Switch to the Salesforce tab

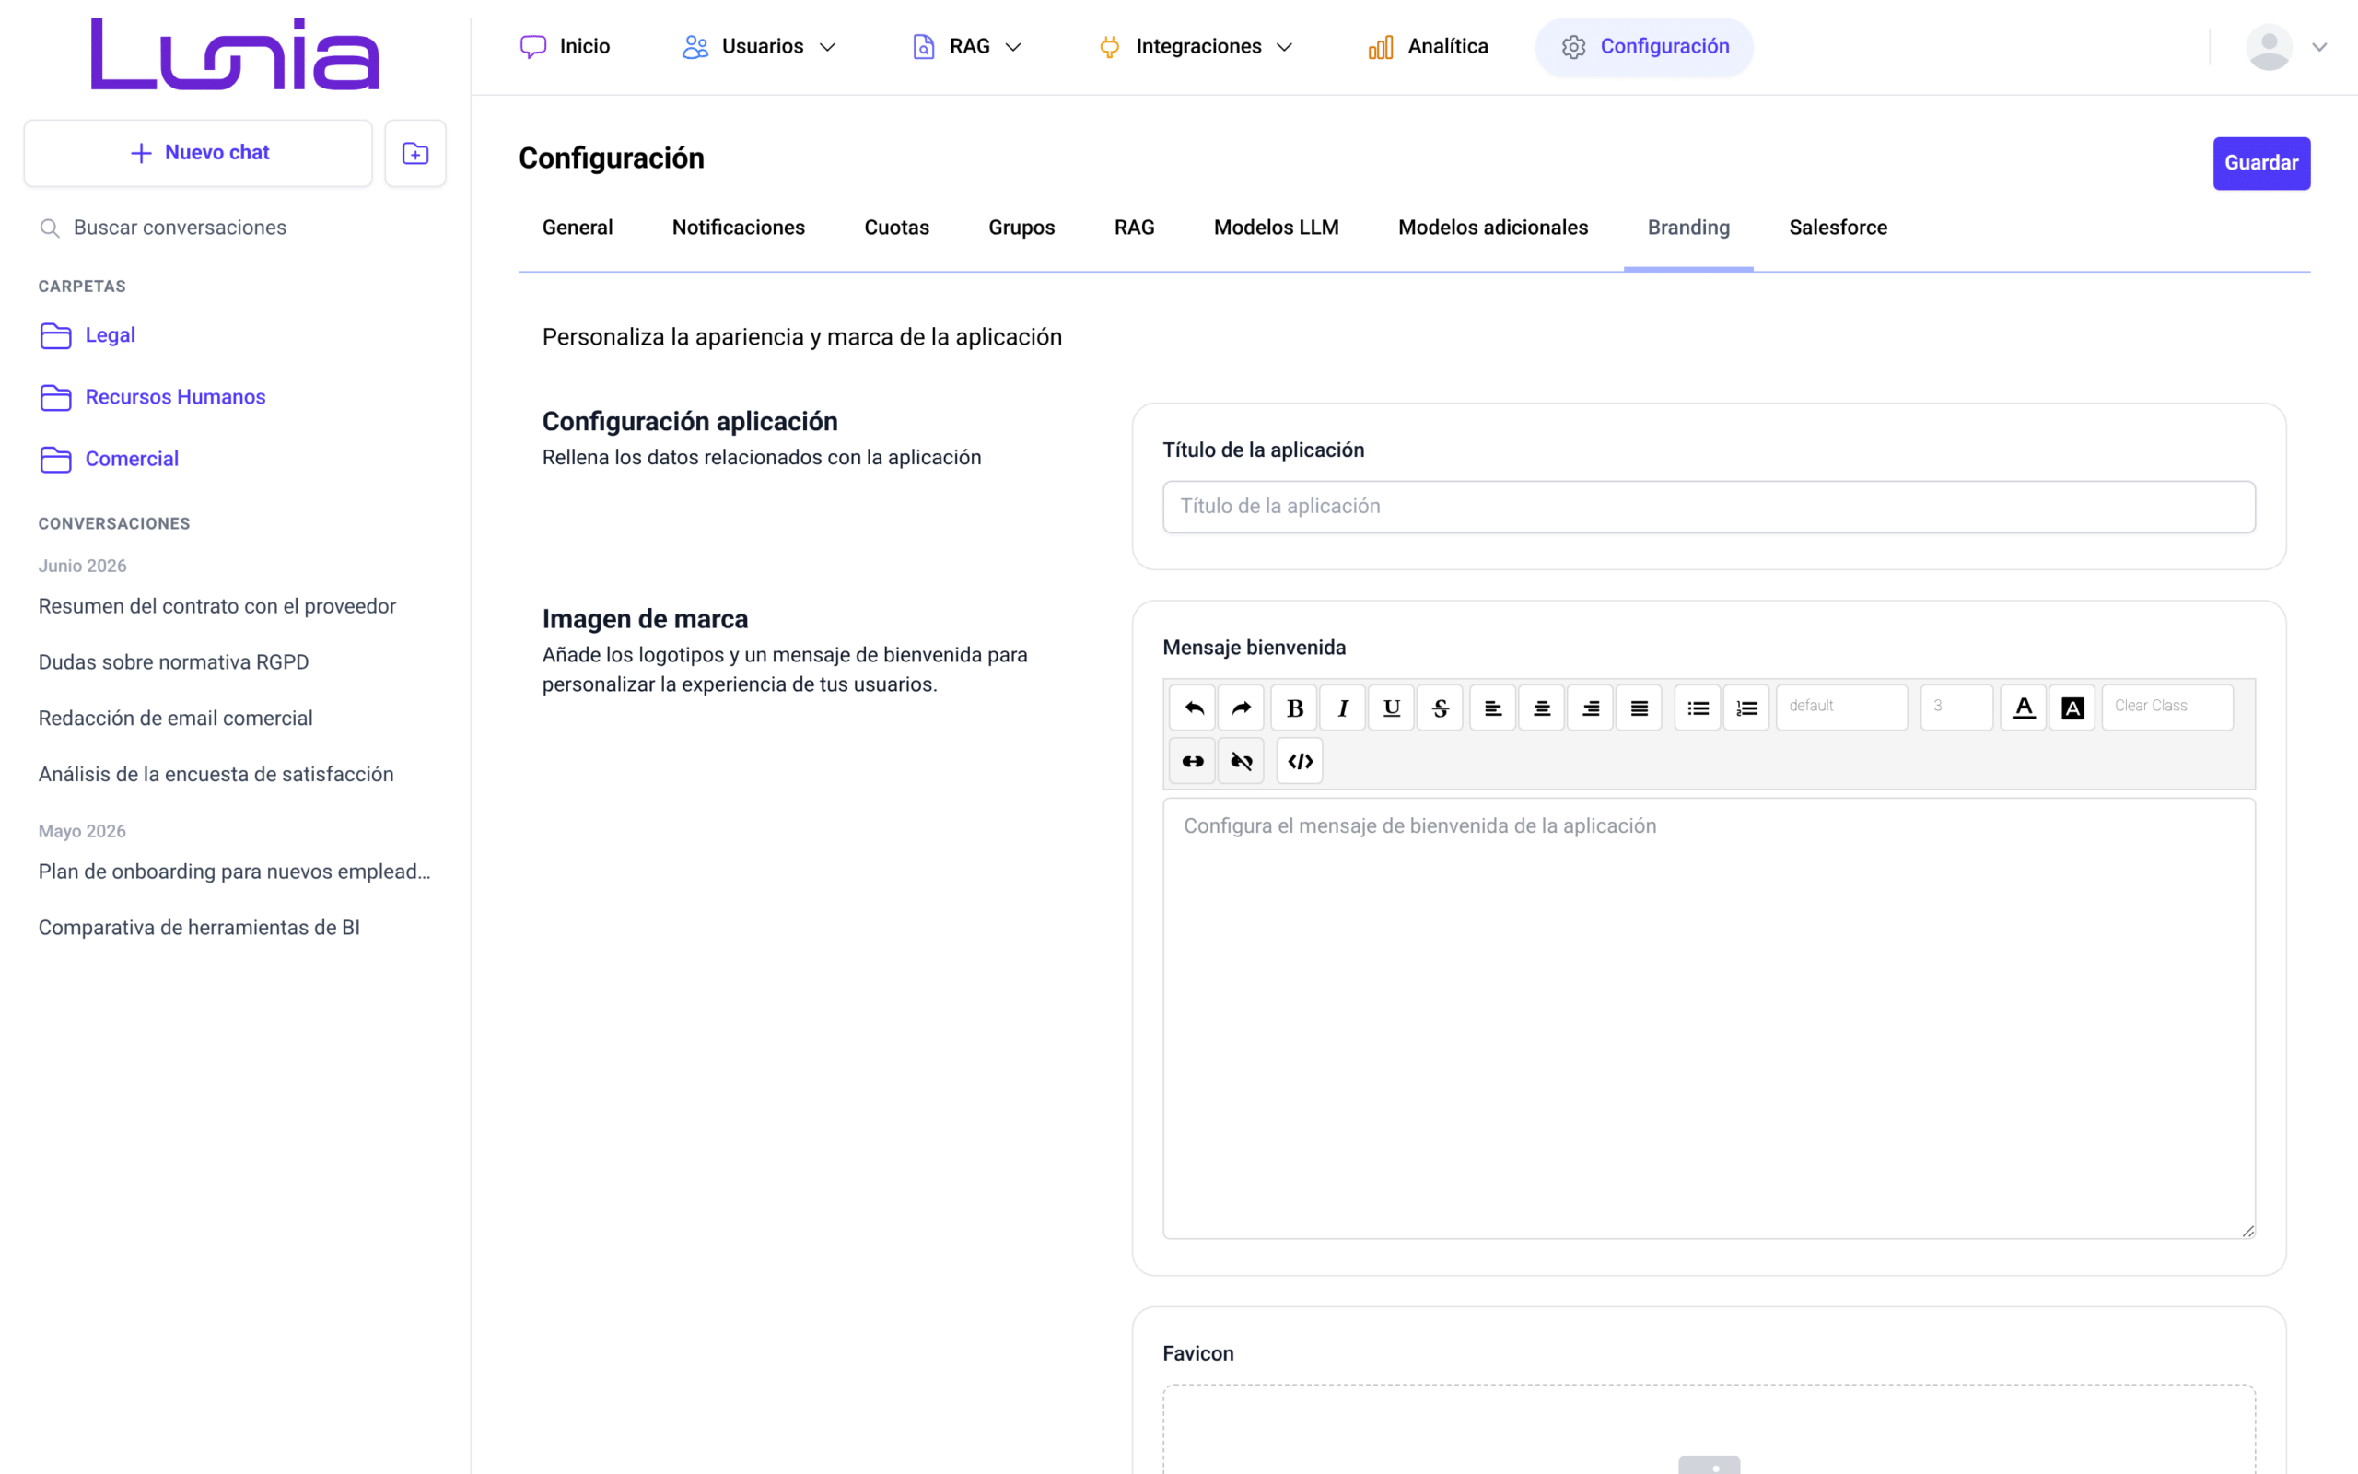point(1838,228)
